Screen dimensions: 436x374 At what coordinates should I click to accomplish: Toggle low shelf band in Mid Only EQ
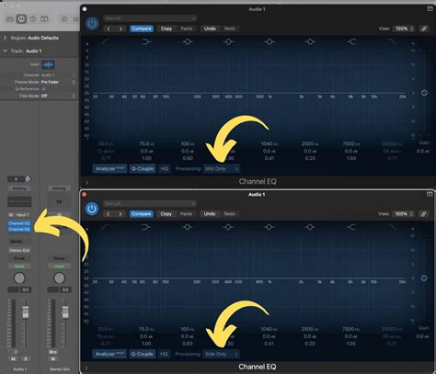[146, 41]
